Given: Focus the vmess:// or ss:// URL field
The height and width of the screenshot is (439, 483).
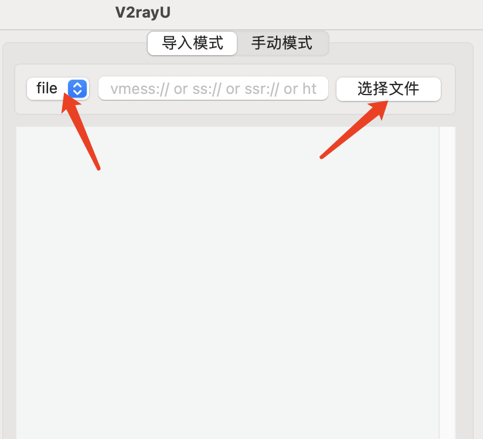Looking at the screenshot, I should (x=213, y=89).
